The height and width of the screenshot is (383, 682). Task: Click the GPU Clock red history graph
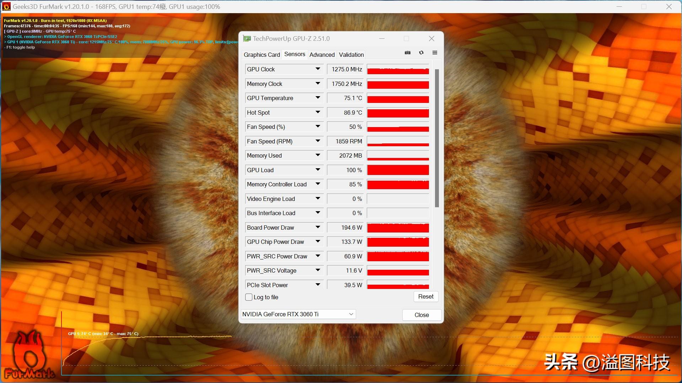tap(398, 69)
